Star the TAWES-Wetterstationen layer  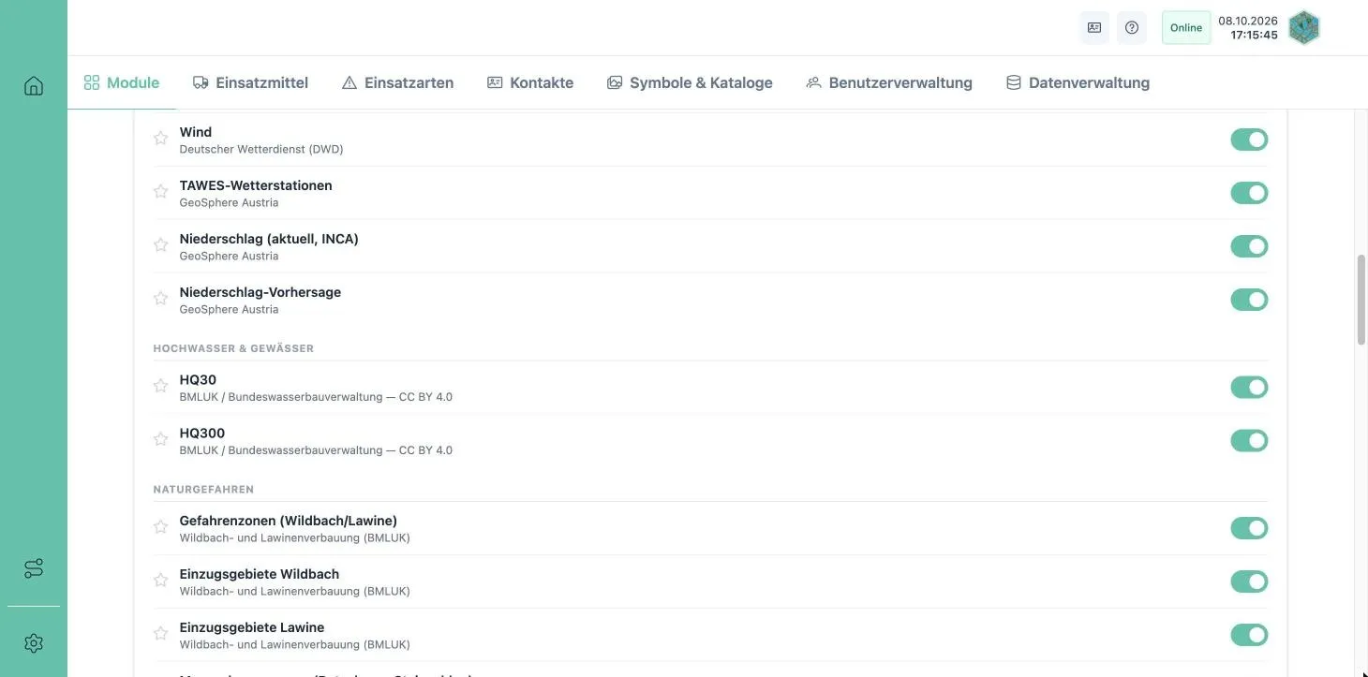[160, 192]
